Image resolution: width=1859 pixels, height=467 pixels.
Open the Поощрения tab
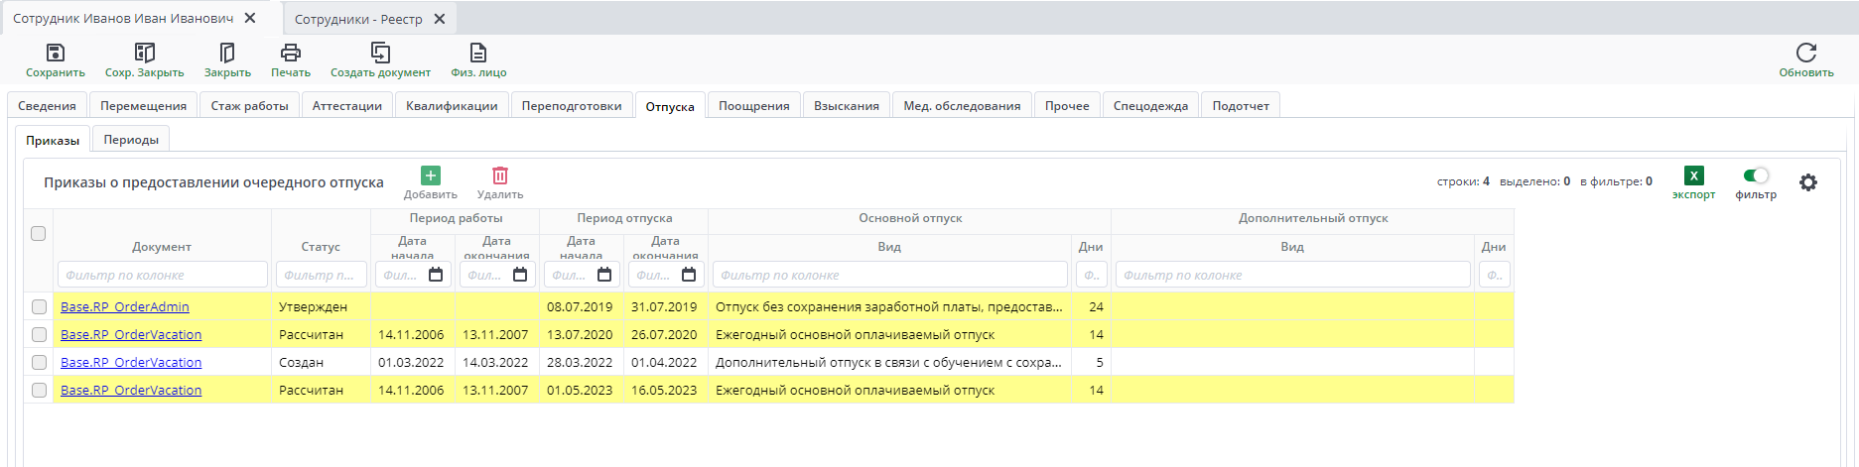(x=754, y=105)
